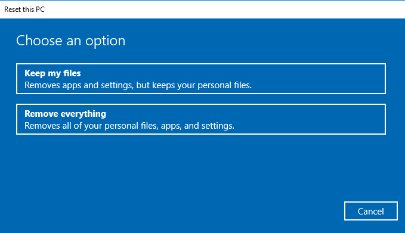Choose the Remove everything option

click(201, 119)
